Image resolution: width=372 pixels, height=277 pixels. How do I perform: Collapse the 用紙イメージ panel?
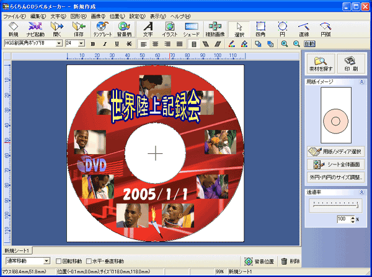pyautogui.click(x=361, y=82)
